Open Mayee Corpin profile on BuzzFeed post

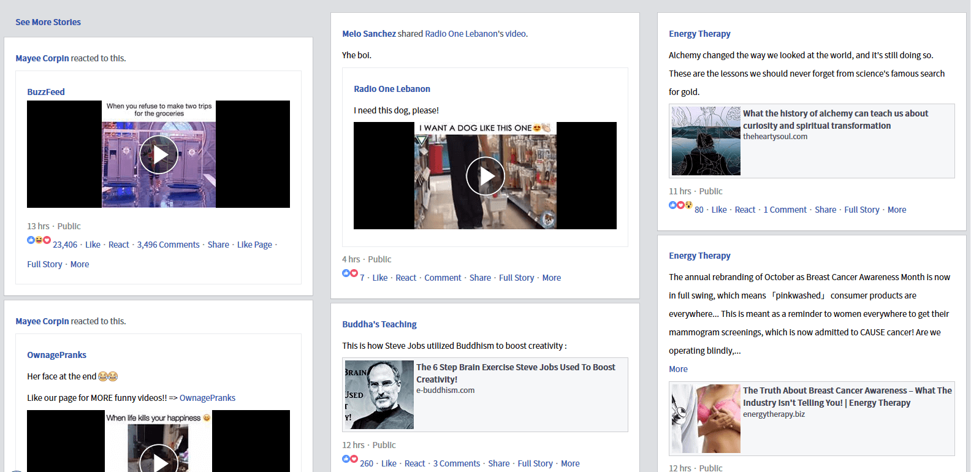pos(42,58)
